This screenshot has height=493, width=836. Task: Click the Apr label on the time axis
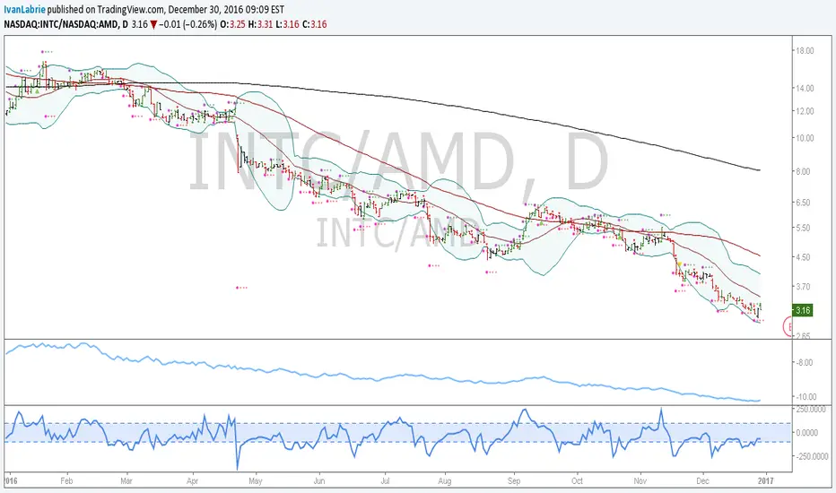192,480
